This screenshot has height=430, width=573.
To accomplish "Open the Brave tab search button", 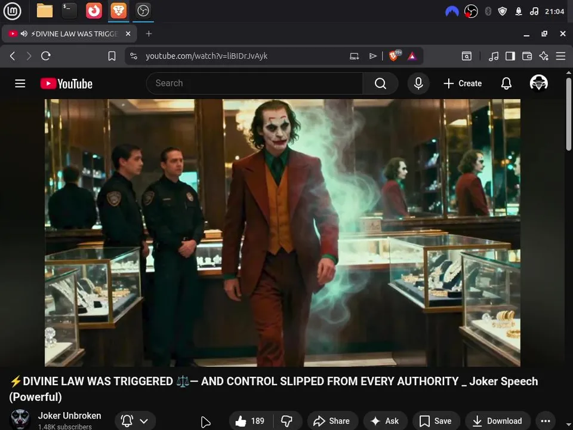I will click(467, 56).
